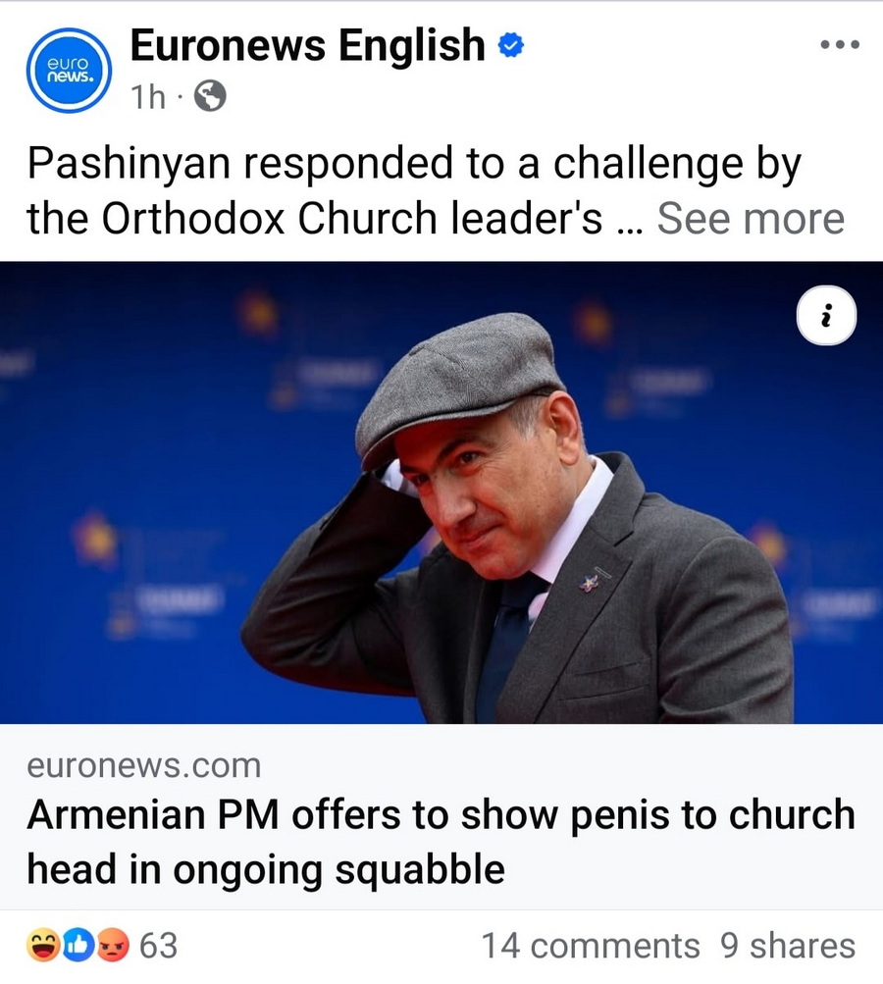Open the Euronews profile picture logo

(x=69, y=70)
